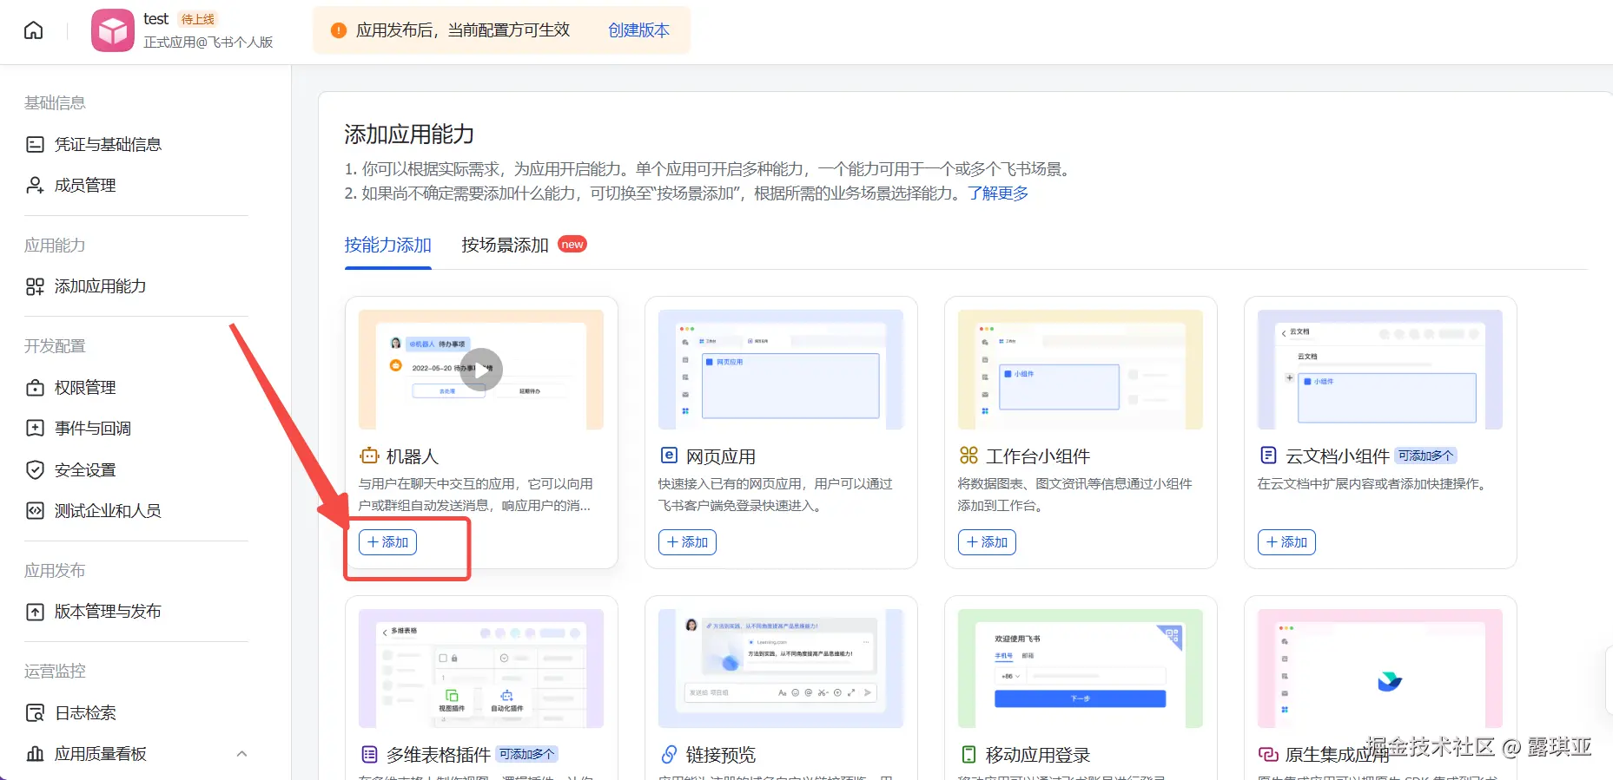Open the test app logo
Image resolution: width=1613 pixels, height=780 pixels.
[x=113, y=30]
